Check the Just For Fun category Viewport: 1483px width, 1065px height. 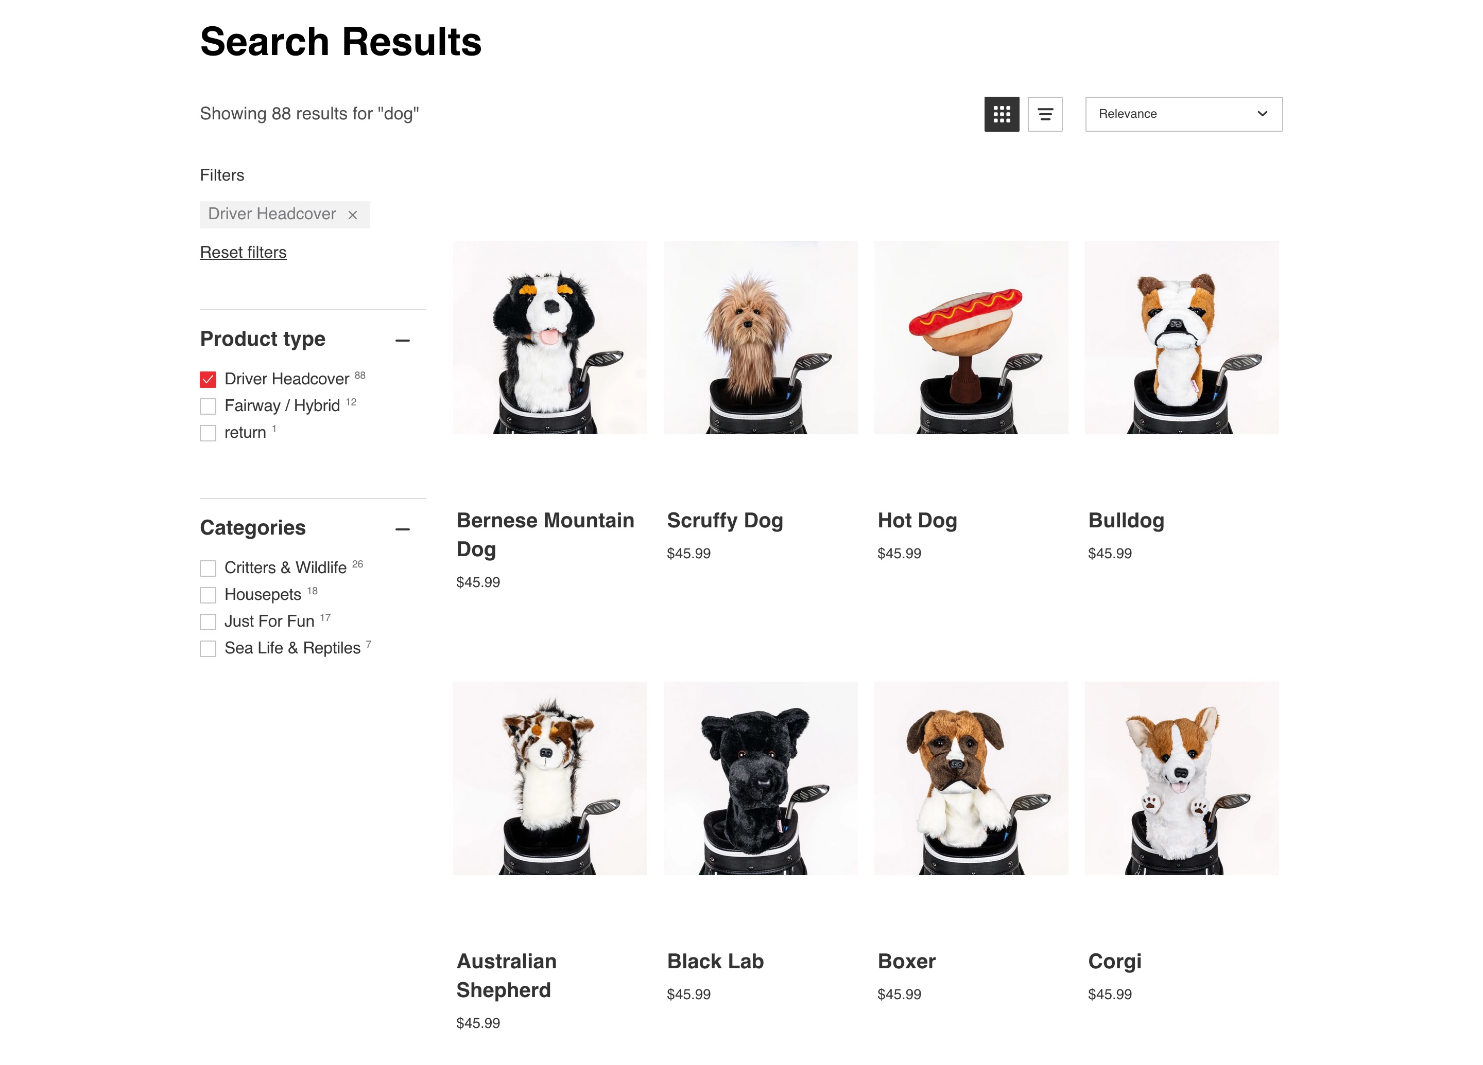point(208,622)
